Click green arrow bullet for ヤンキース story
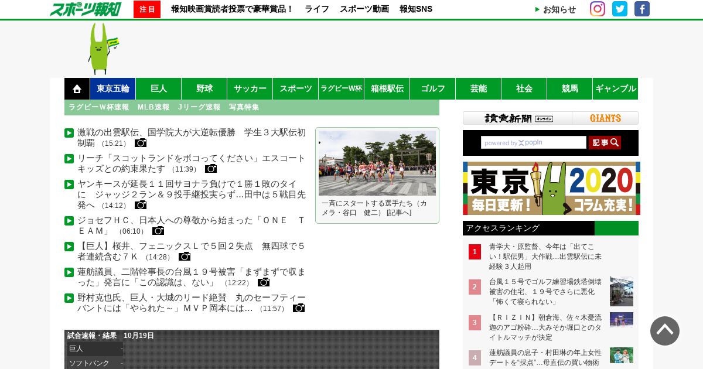 (69, 184)
